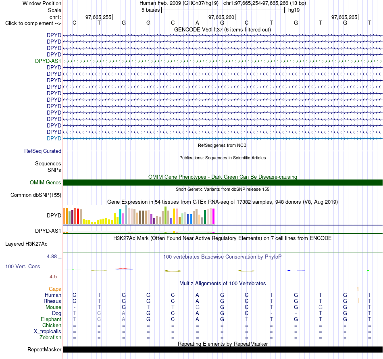Click the 'Dog' species label

pos(56,313)
